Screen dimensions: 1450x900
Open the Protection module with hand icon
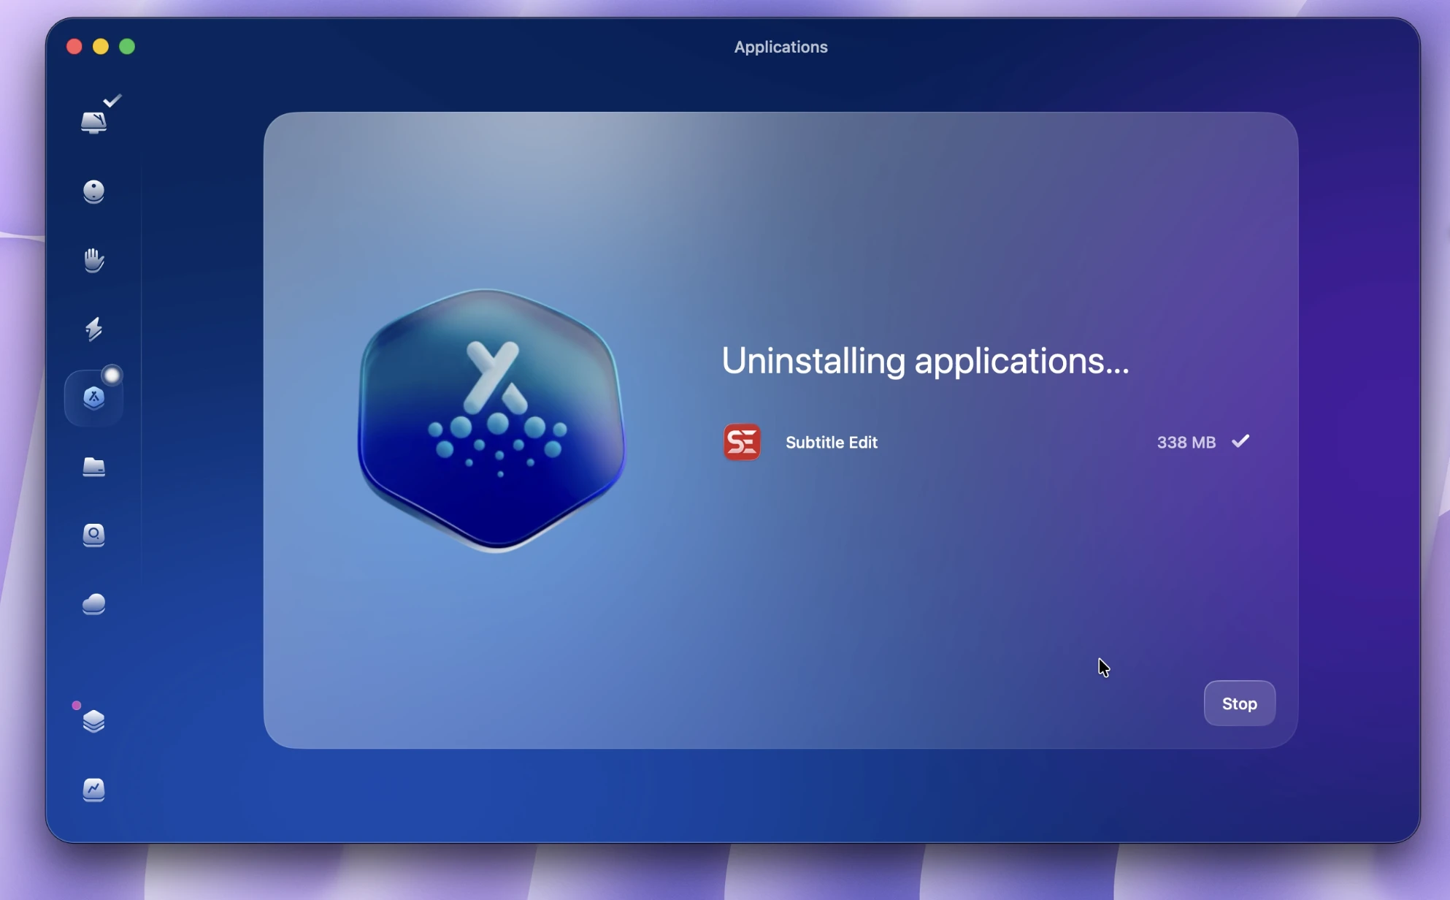click(93, 260)
